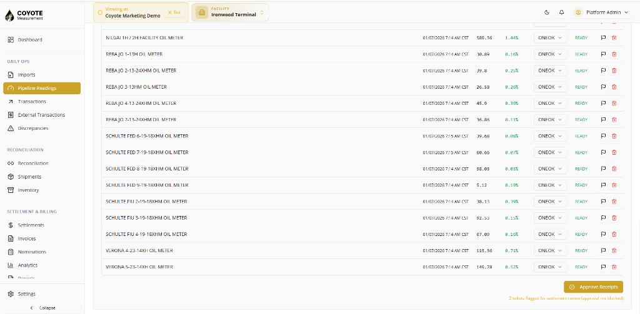Flag the SCHULTE FIU 4-19-18XHM reading

click(x=603, y=234)
